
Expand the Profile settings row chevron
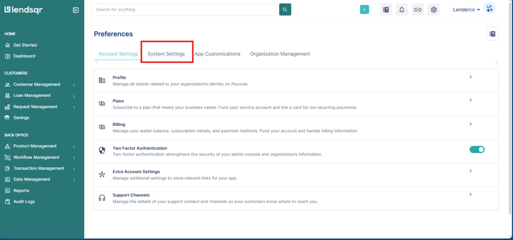470,77
